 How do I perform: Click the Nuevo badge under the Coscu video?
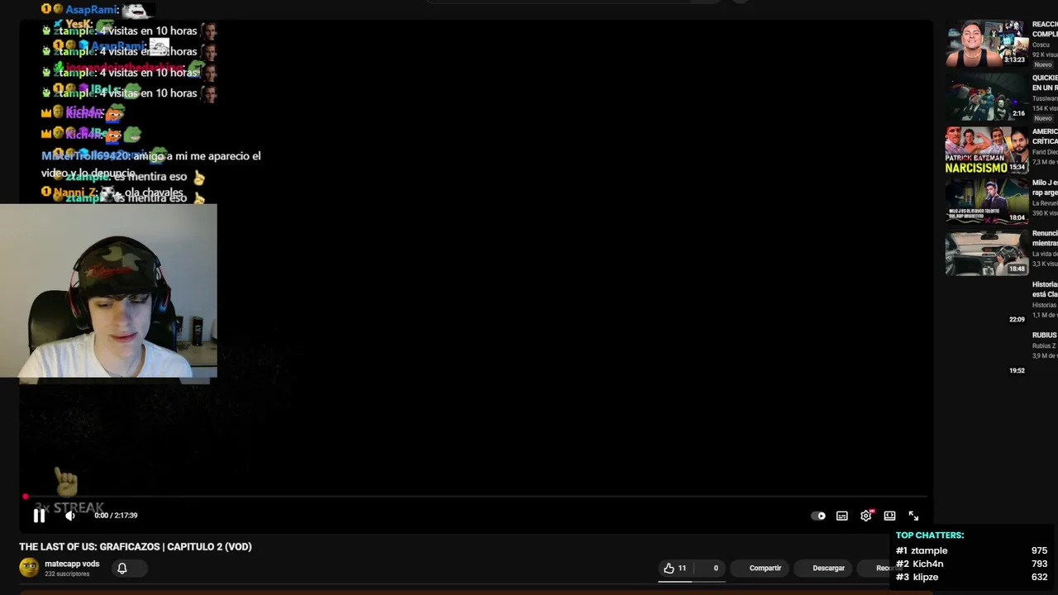1043,64
